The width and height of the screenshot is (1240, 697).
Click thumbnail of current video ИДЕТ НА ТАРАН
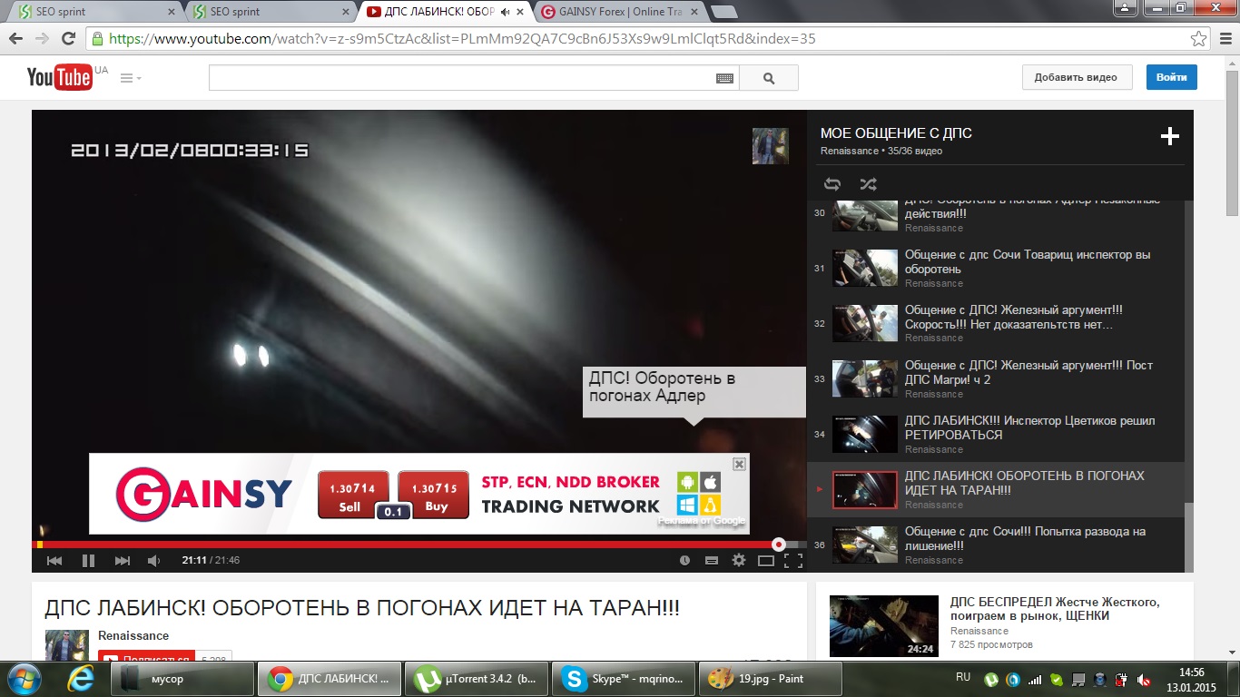(865, 490)
